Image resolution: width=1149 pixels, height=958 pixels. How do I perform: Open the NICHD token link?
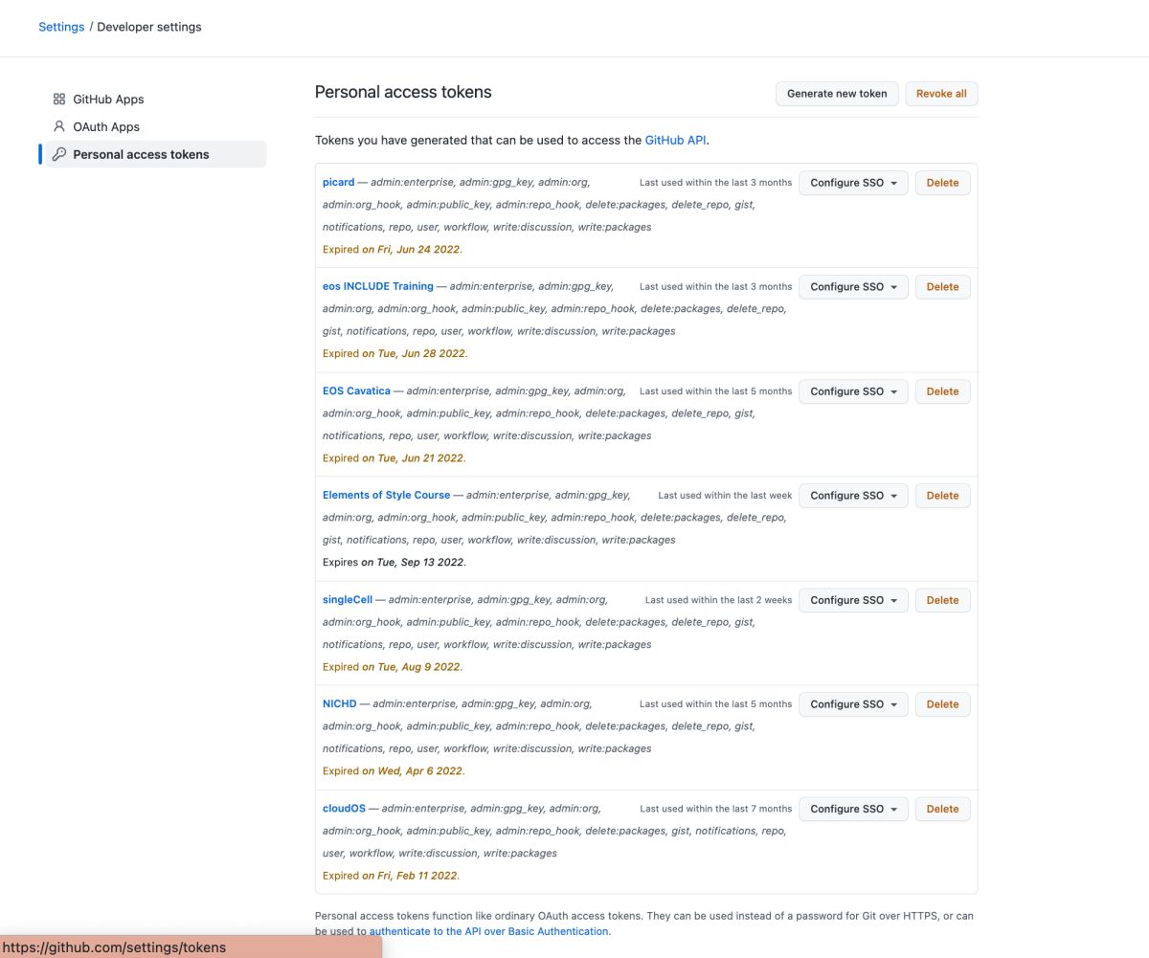(339, 703)
